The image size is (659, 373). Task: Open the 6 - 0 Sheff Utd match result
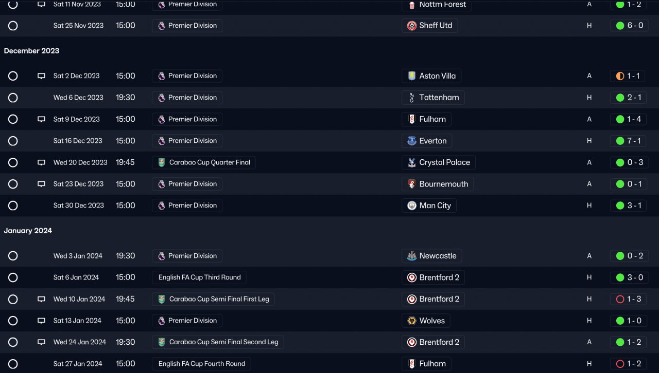(x=629, y=26)
